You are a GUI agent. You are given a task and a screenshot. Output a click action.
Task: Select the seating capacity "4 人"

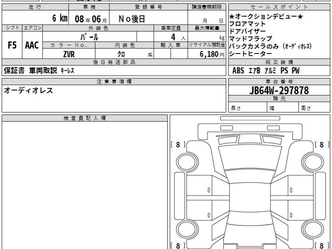[178, 37]
